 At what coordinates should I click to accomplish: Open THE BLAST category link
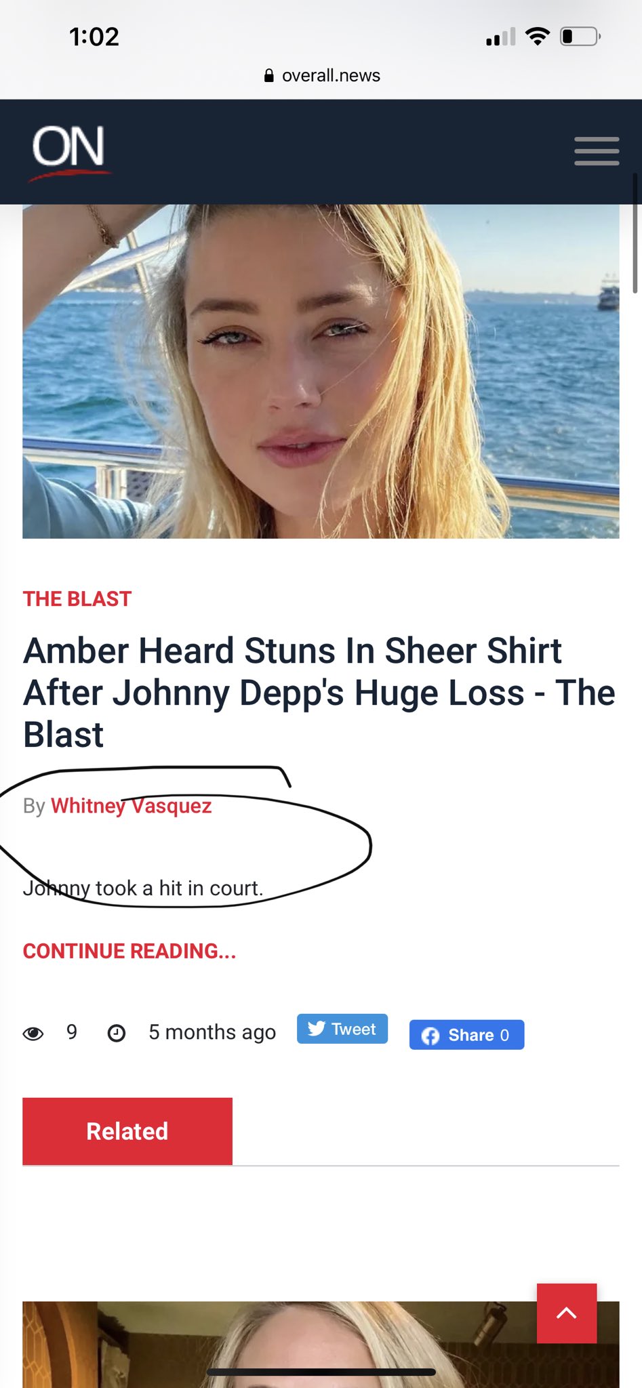[77, 599]
